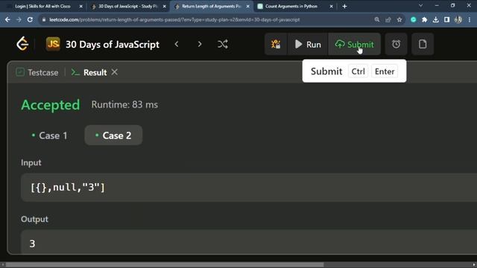The width and height of the screenshot is (477, 268).
Task: Open the green Grammarly extension icon
Action: [414, 19]
